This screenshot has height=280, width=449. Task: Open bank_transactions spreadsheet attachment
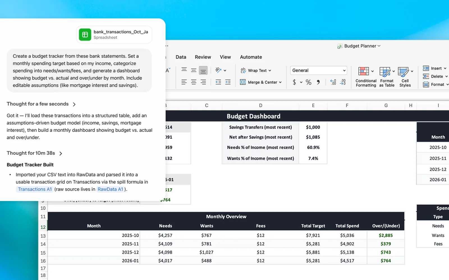tap(114, 35)
